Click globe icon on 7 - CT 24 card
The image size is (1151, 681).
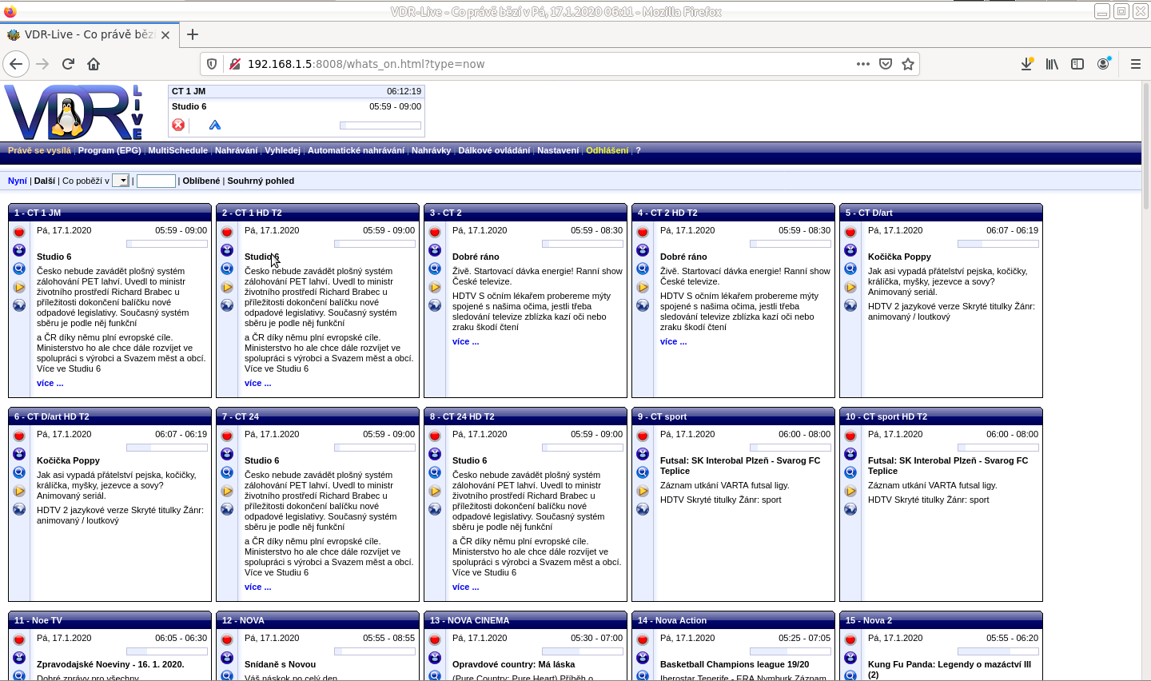coord(227,509)
